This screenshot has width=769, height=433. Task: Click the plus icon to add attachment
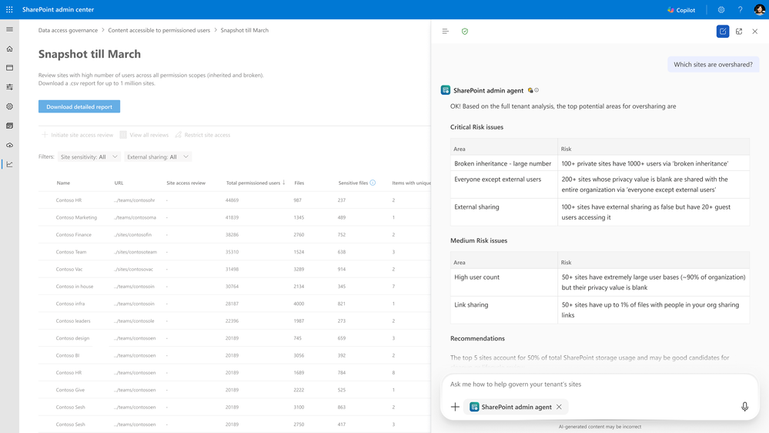tap(455, 407)
